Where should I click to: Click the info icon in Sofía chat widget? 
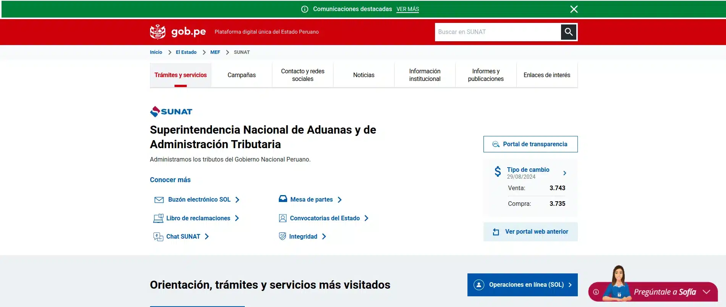tap(596, 292)
